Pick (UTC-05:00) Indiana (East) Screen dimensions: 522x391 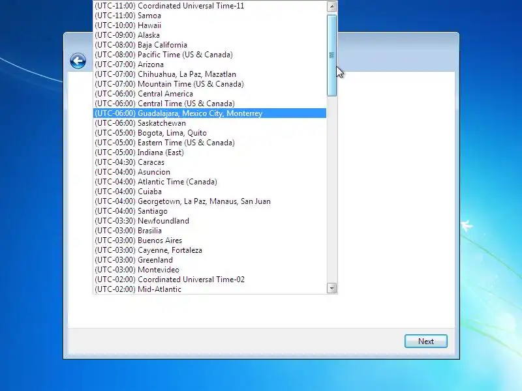point(209,152)
